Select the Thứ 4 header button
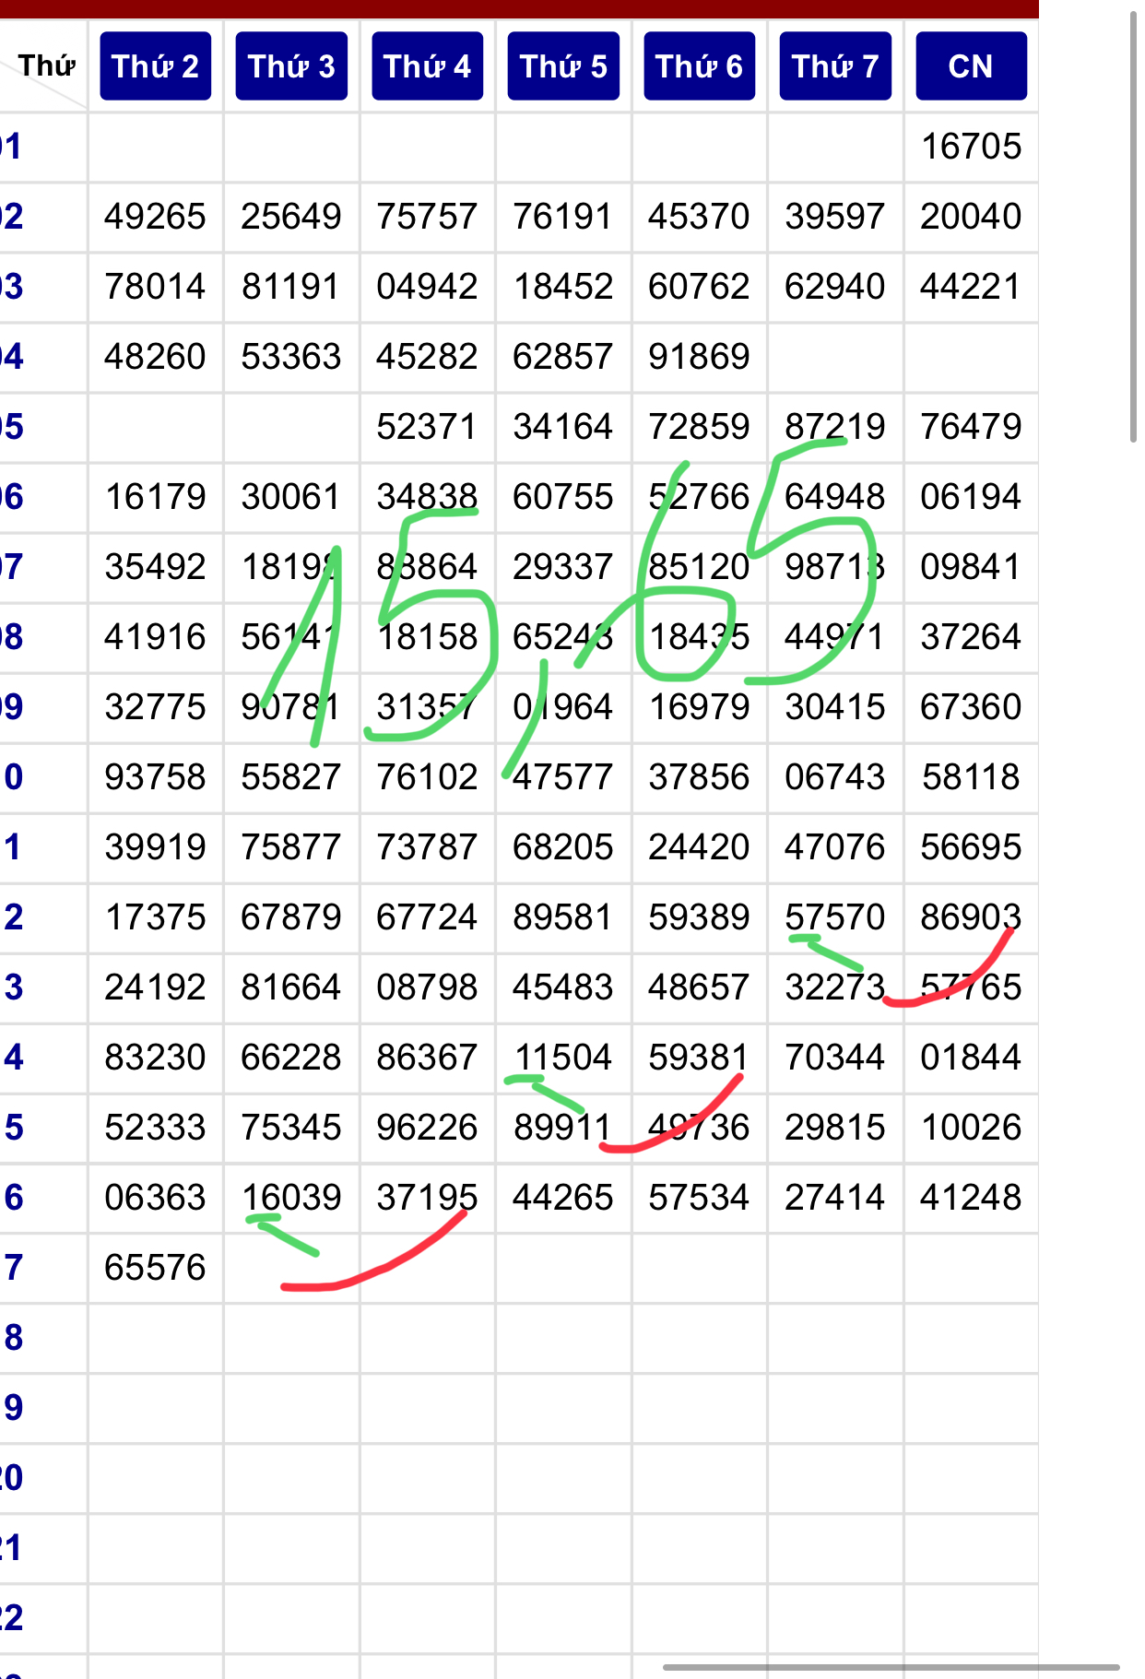1145x1679 pixels. coord(427,66)
